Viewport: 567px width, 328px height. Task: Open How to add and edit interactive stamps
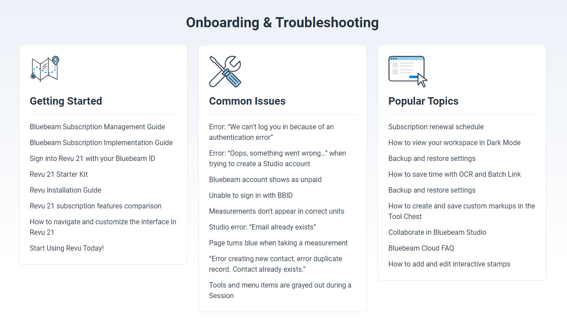click(x=449, y=264)
